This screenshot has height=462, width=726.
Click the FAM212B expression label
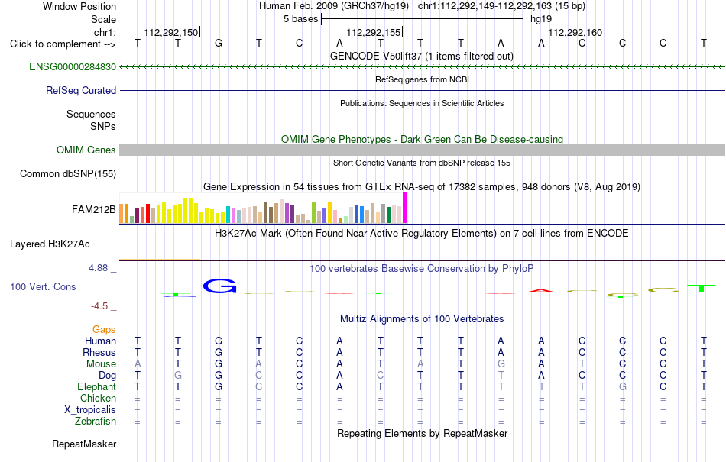pyautogui.click(x=93, y=210)
